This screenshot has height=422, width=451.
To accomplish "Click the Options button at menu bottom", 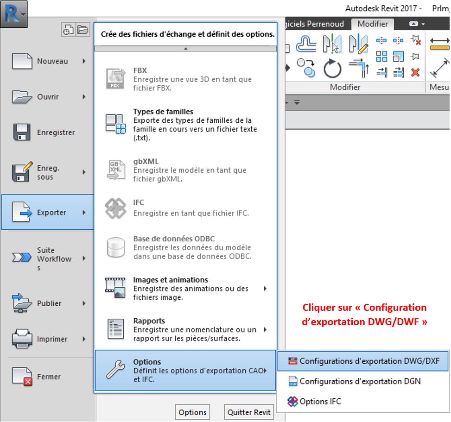I will [x=192, y=412].
